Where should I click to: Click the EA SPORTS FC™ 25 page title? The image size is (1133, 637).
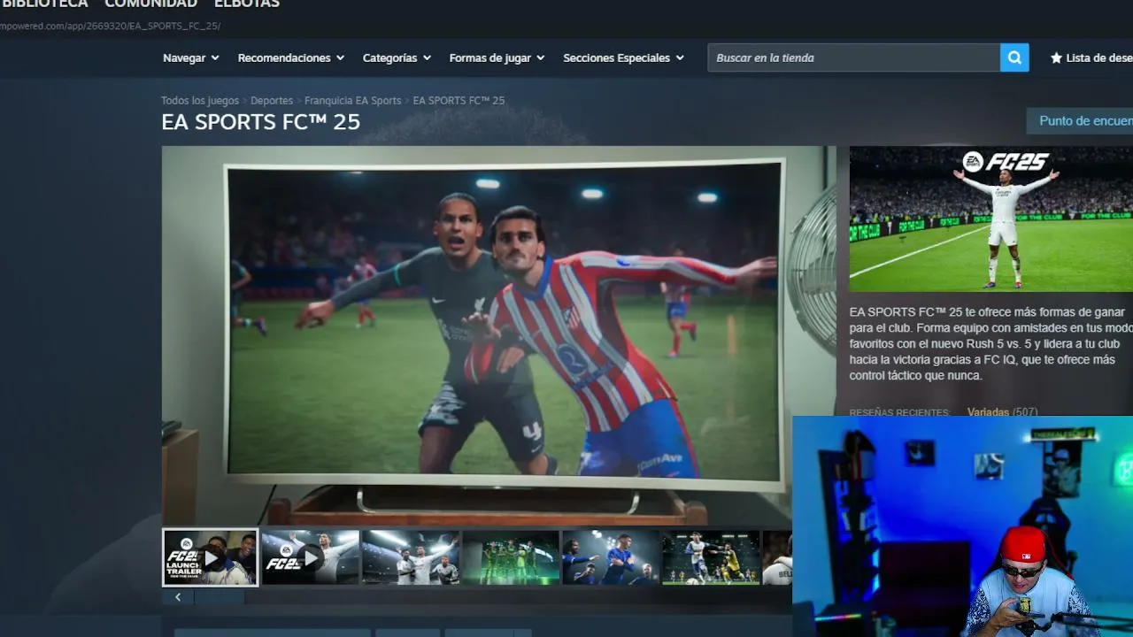click(261, 122)
